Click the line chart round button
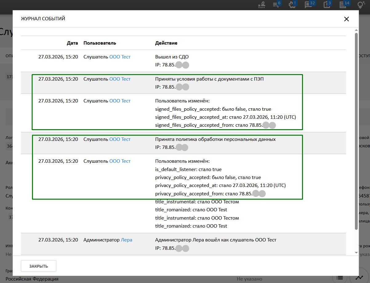The width and height of the screenshot is (370, 283). 359,277
